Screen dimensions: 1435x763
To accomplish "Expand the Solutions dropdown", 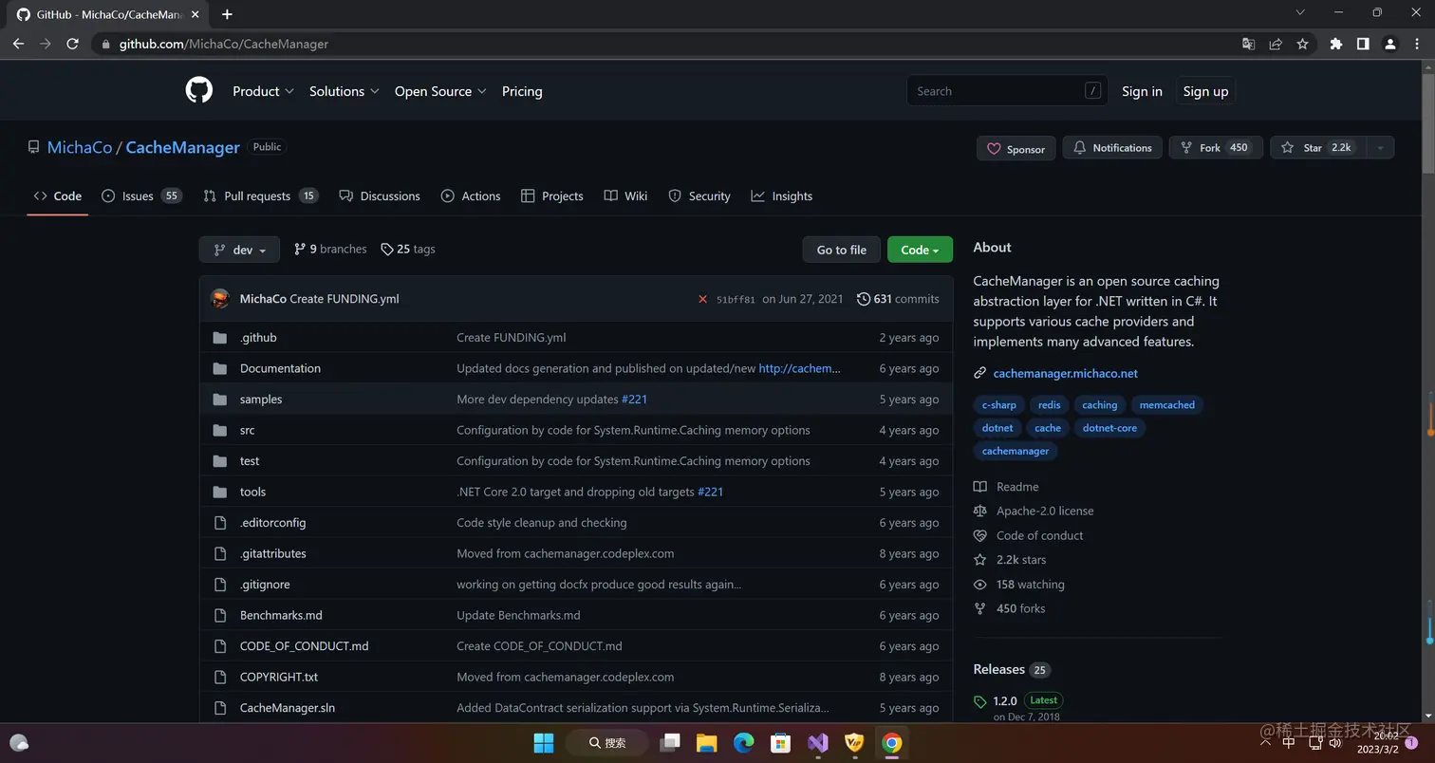I will (x=344, y=91).
